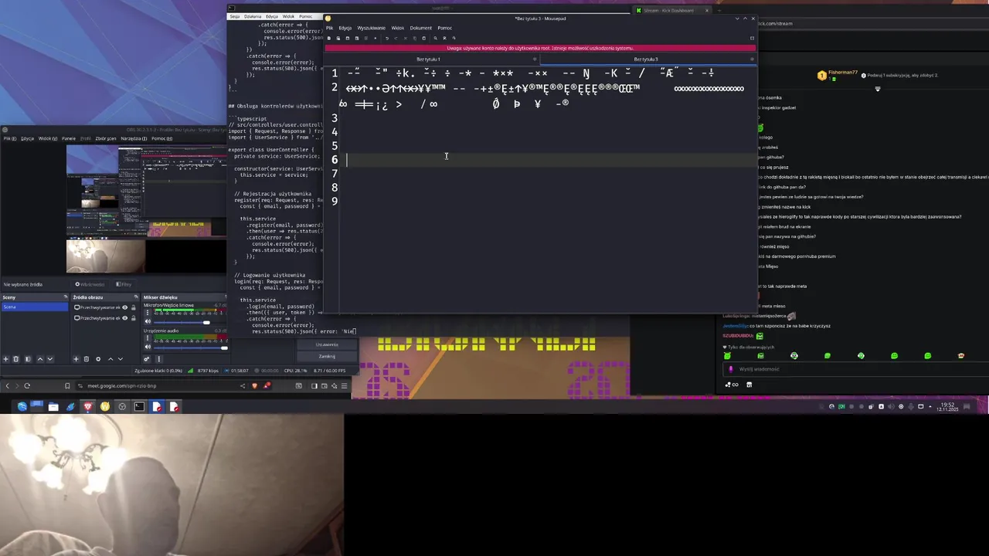The image size is (989, 556).
Task: Click the Zamknij button in OBS
Action: 327,356
